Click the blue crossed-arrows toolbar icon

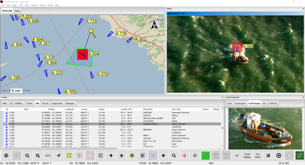[153, 156]
